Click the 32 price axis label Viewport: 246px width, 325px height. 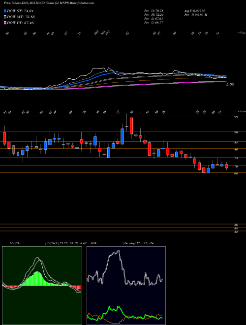[x=236, y=232]
